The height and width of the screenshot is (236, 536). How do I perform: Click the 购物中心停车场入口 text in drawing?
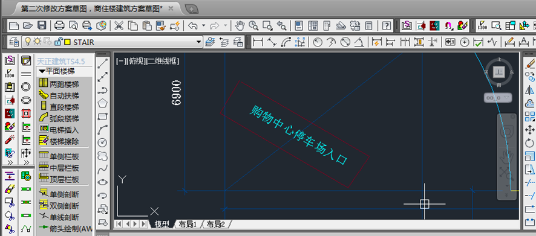[298, 136]
